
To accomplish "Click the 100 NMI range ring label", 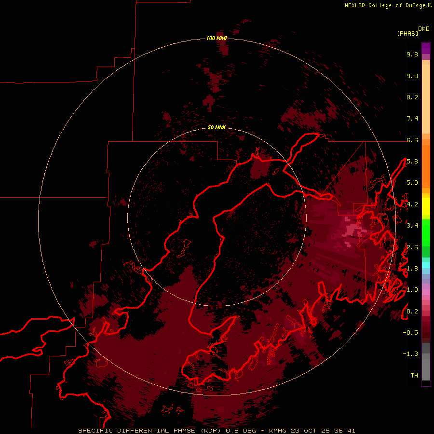I will (217, 38).
